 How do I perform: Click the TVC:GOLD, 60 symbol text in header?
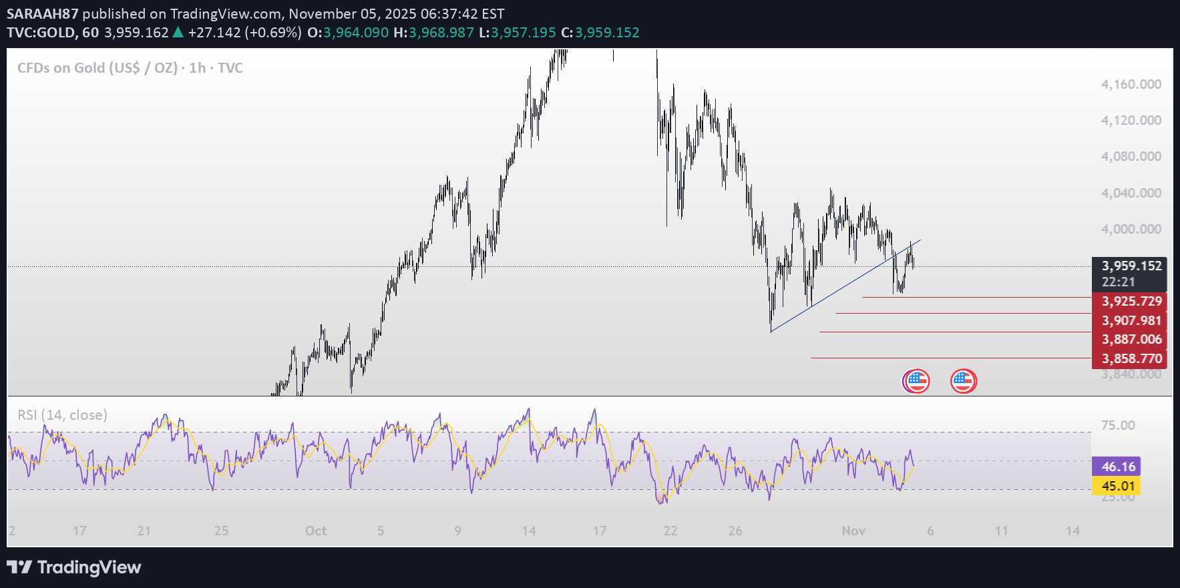point(53,32)
